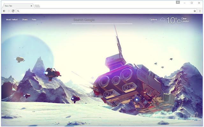Click the search magnifier icon in address bar
This screenshot has height=127, width=204.
click(18, 11)
